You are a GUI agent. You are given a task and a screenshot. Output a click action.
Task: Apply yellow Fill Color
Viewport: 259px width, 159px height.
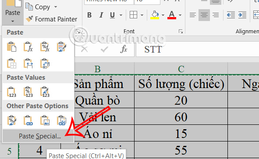155,15
